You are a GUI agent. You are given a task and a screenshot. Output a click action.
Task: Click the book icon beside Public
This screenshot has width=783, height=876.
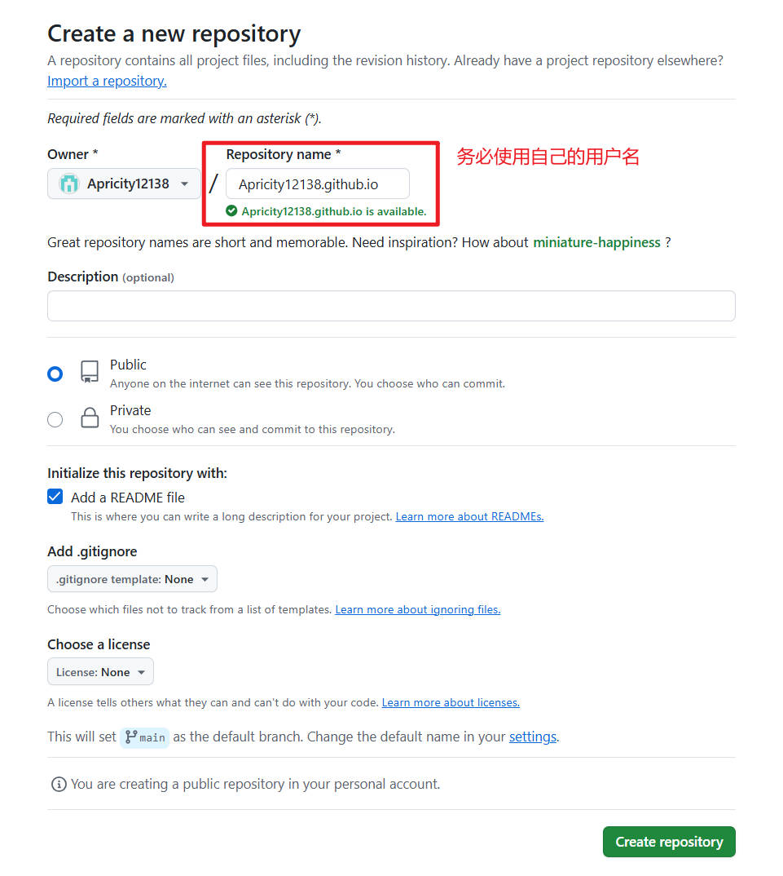click(x=89, y=371)
